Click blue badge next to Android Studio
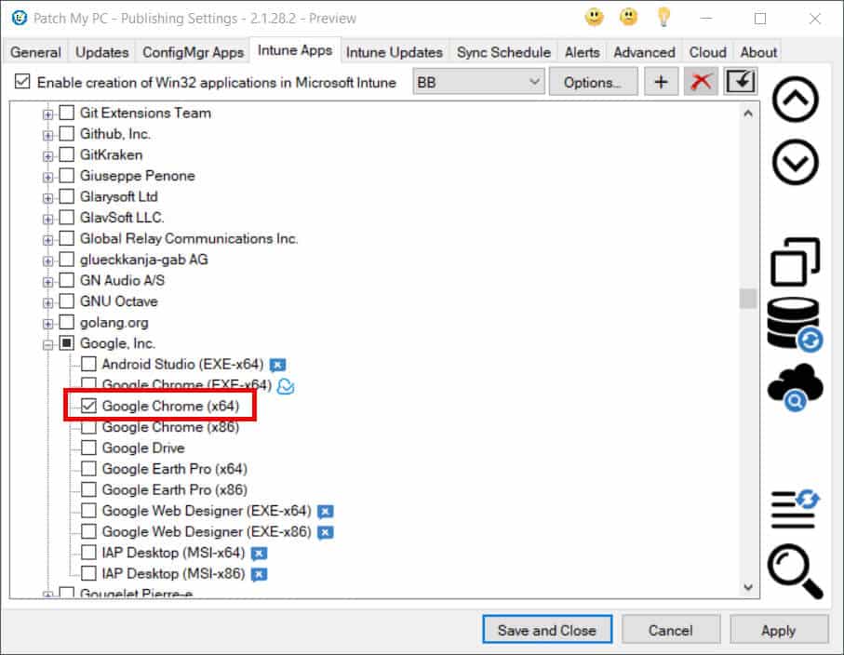 click(277, 365)
